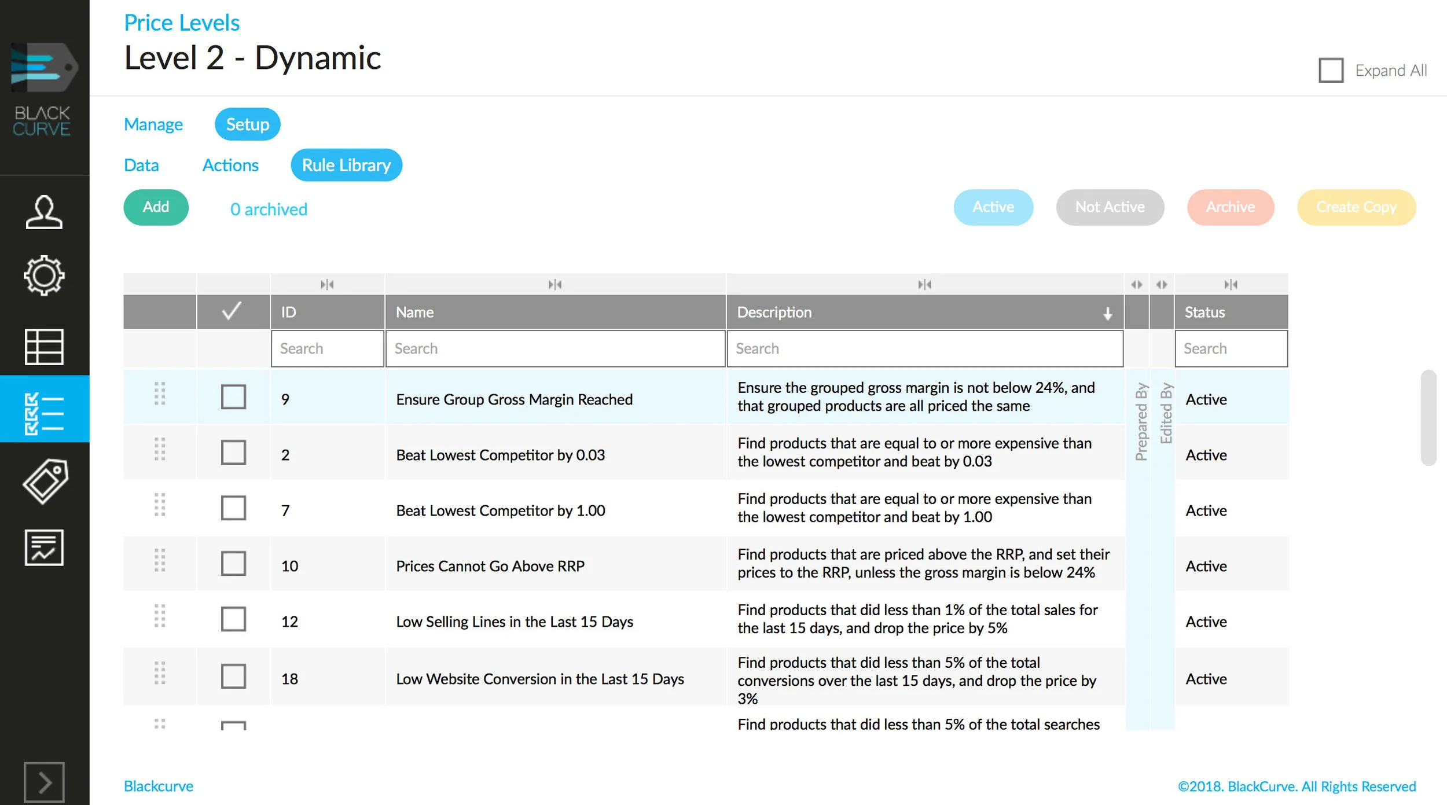Click drag handle for rule ID 12
The height and width of the screenshot is (805, 1447).
pyautogui.click(x=160, y=615)
